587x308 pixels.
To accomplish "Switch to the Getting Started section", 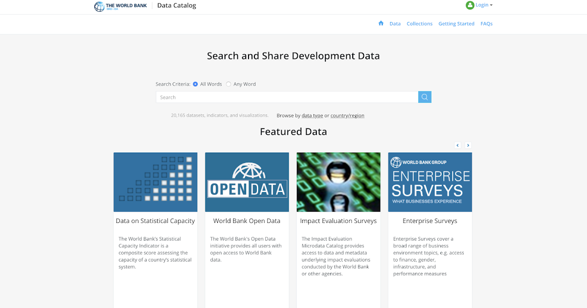I will [456, 23].
